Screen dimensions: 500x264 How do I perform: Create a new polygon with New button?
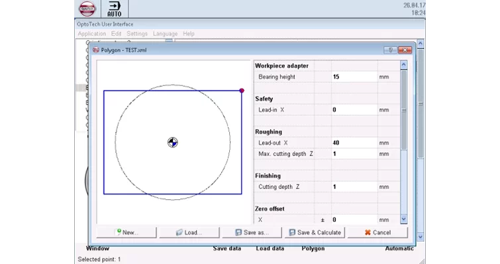coord(126,232)
